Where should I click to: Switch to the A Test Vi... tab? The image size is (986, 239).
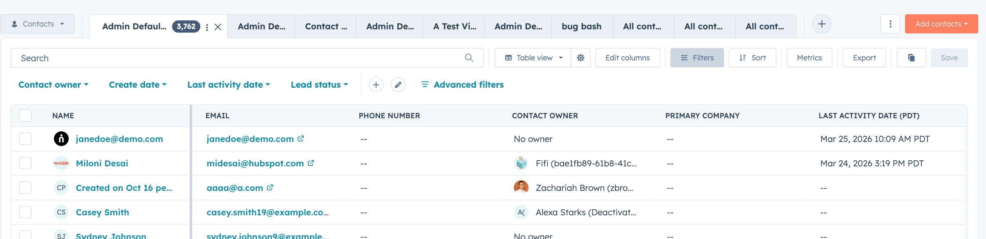coord(454,27)
